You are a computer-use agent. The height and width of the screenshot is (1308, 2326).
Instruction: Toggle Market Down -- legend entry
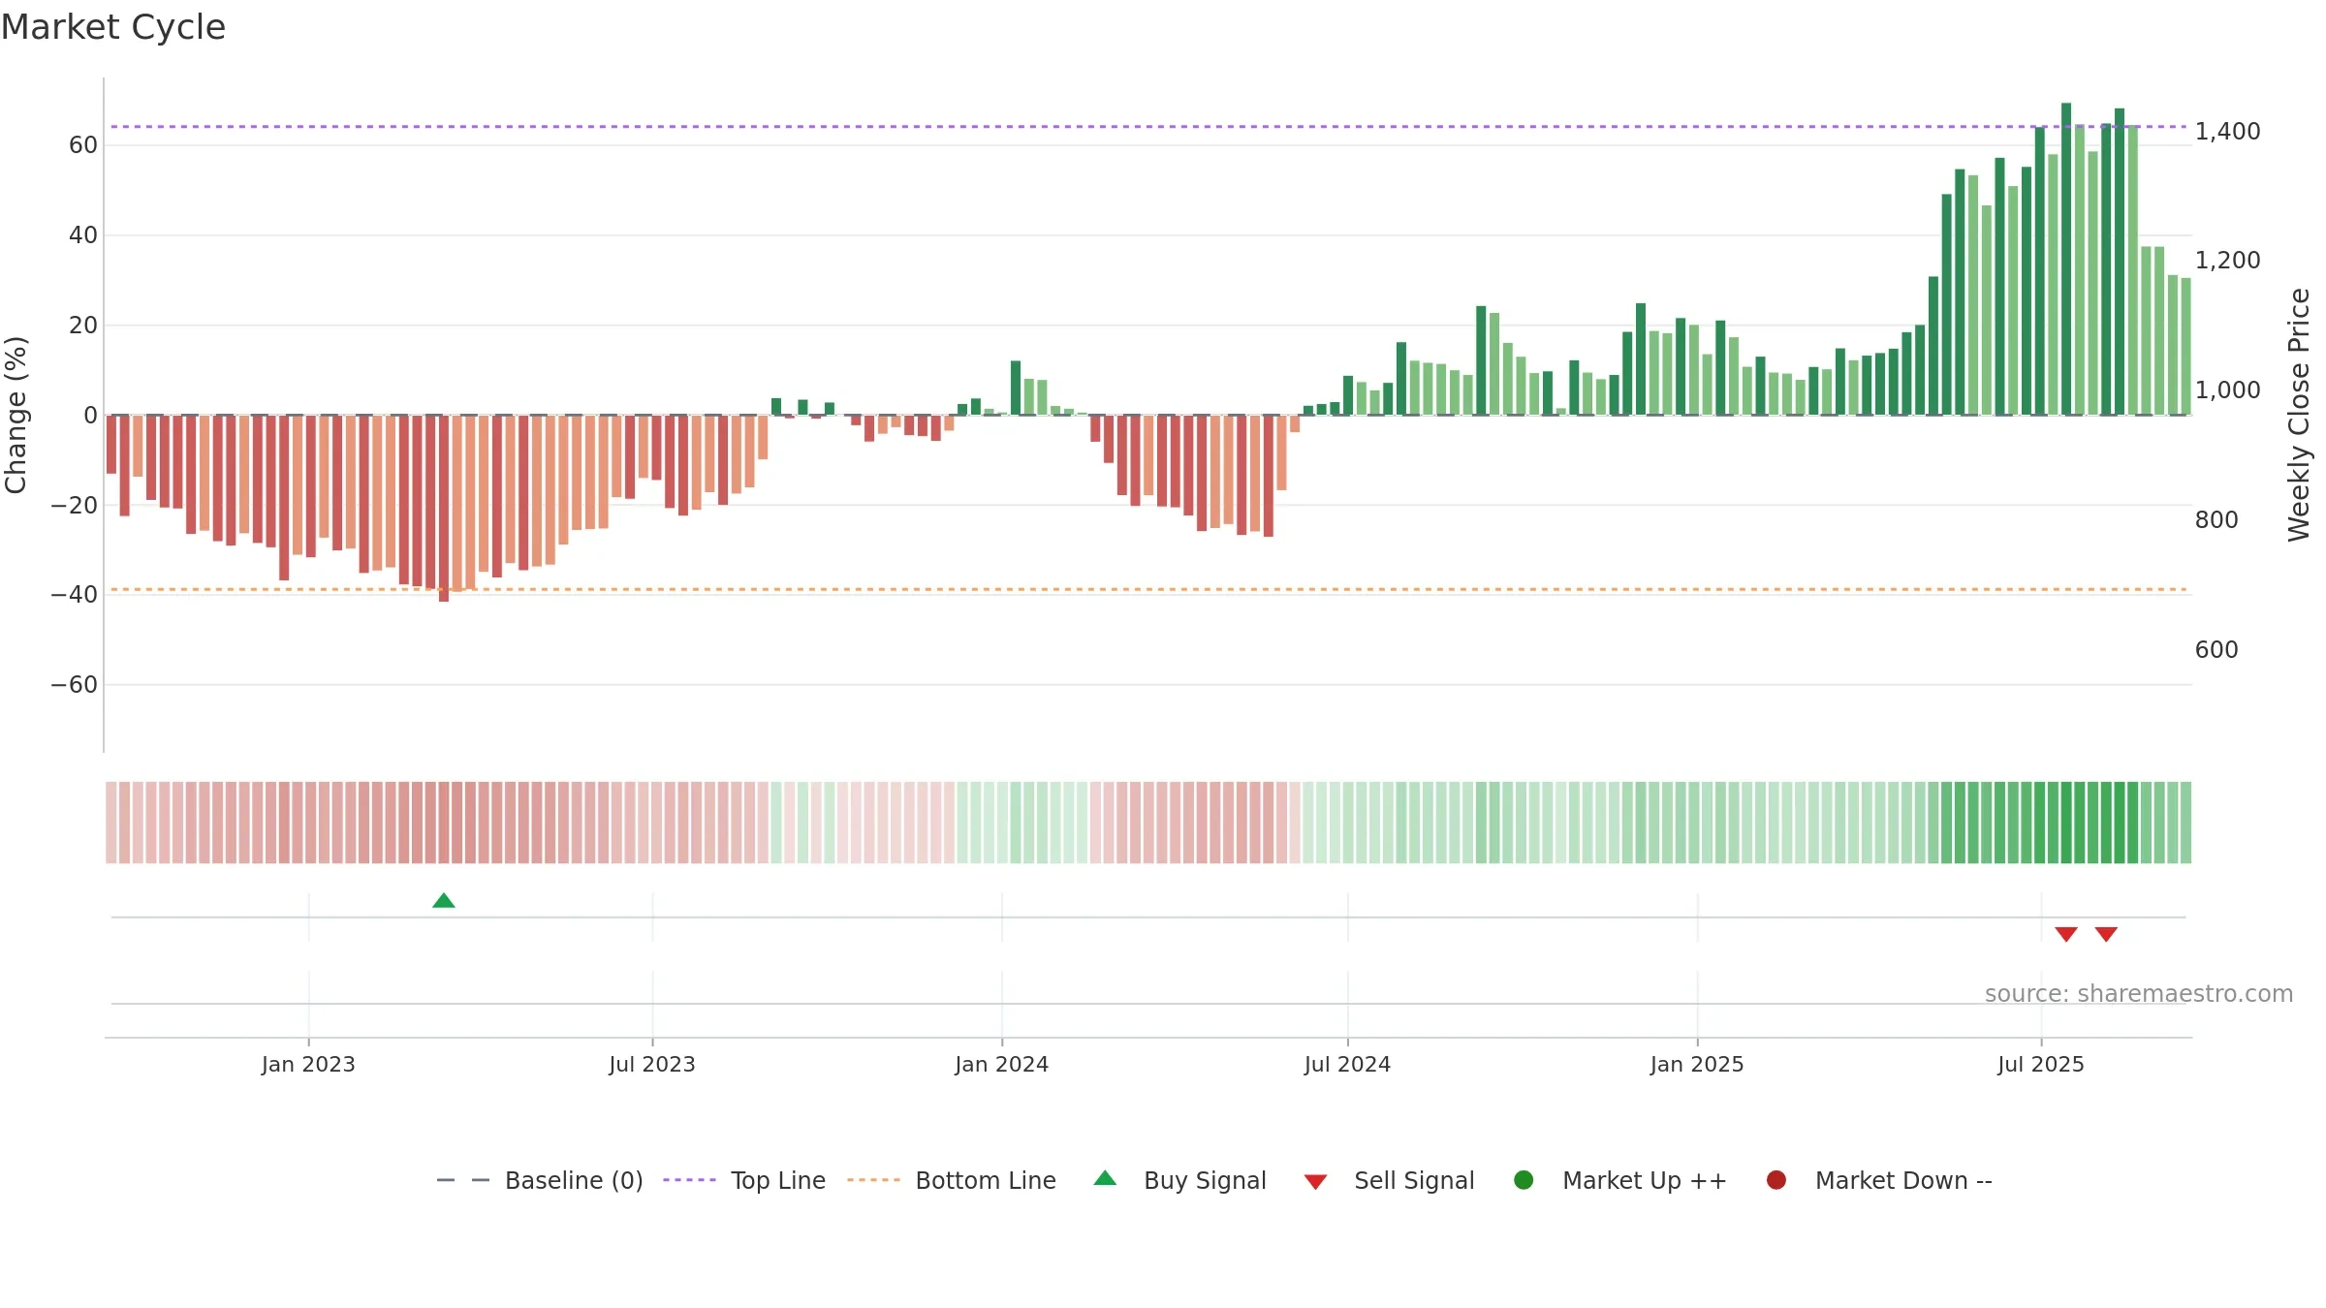[1879, 1180]
